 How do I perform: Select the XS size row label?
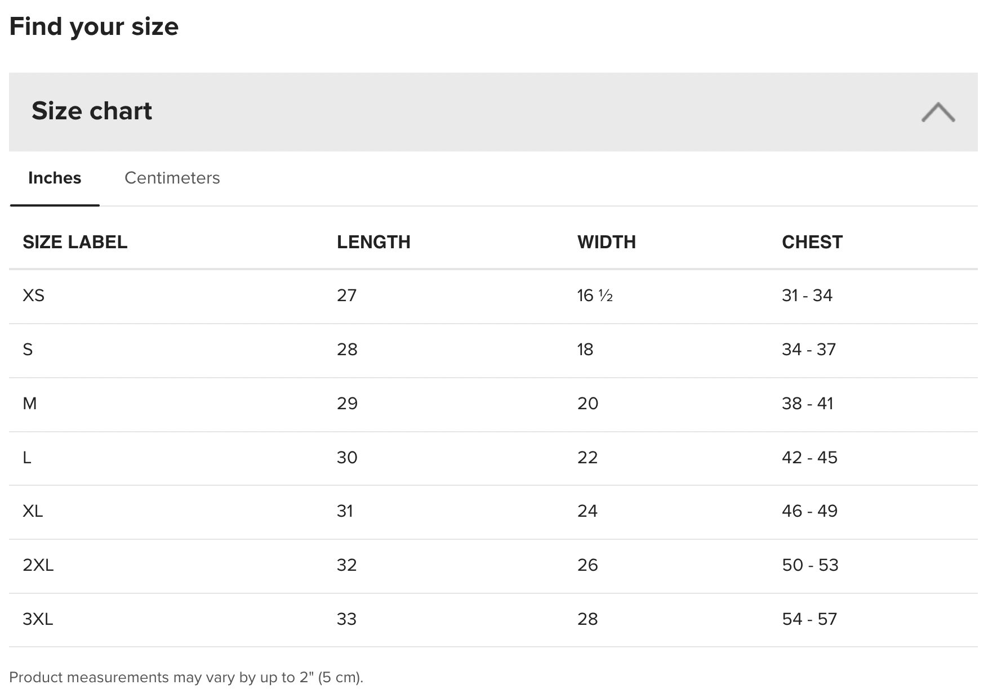33,296
